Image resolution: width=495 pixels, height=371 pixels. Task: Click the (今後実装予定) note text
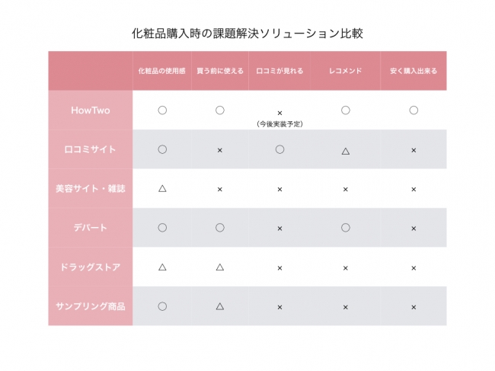(x=279, y=123)
